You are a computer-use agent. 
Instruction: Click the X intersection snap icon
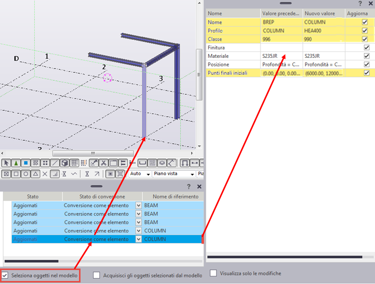click(45, 174)
